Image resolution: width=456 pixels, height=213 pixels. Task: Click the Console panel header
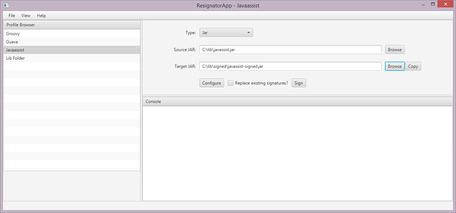point(297,102)
